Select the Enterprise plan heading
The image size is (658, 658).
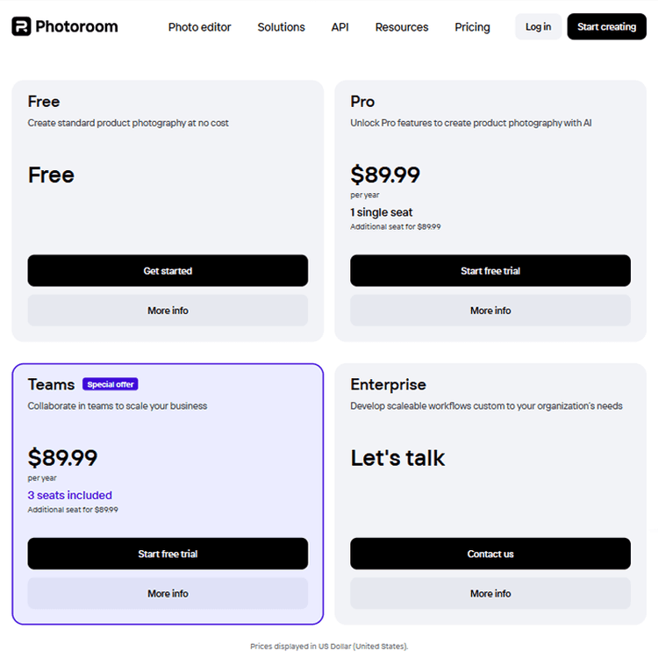pyautogui.click(x=388, y=384)
